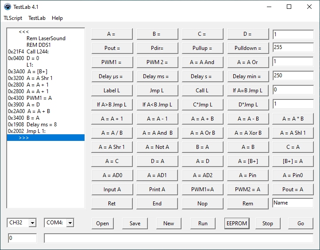This screenshot has height=250, width=320.
Task: Click the Name input field
Action: pyautogui.click(x=293, y=203)
